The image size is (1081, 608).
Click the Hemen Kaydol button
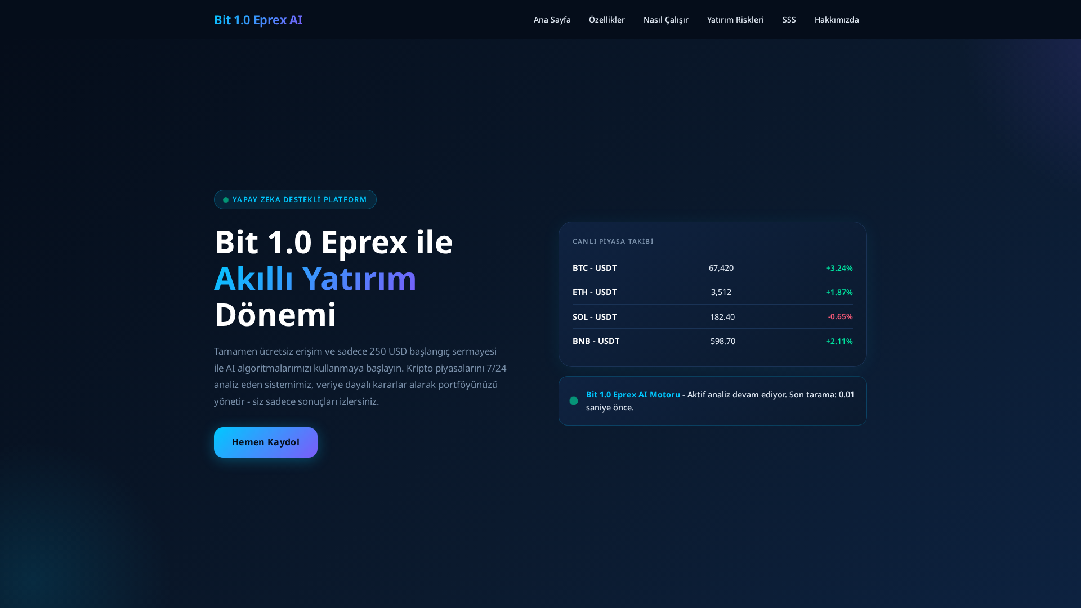[265, 442]
